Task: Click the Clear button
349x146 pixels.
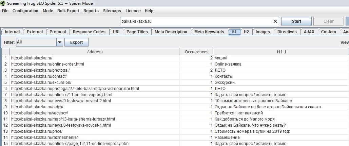Action: (x=329, y=21)
